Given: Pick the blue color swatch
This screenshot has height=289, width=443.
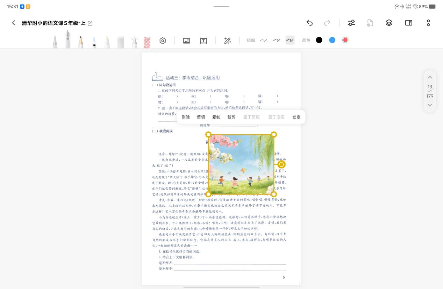Looking at the screenshot, I should (332, 40).
